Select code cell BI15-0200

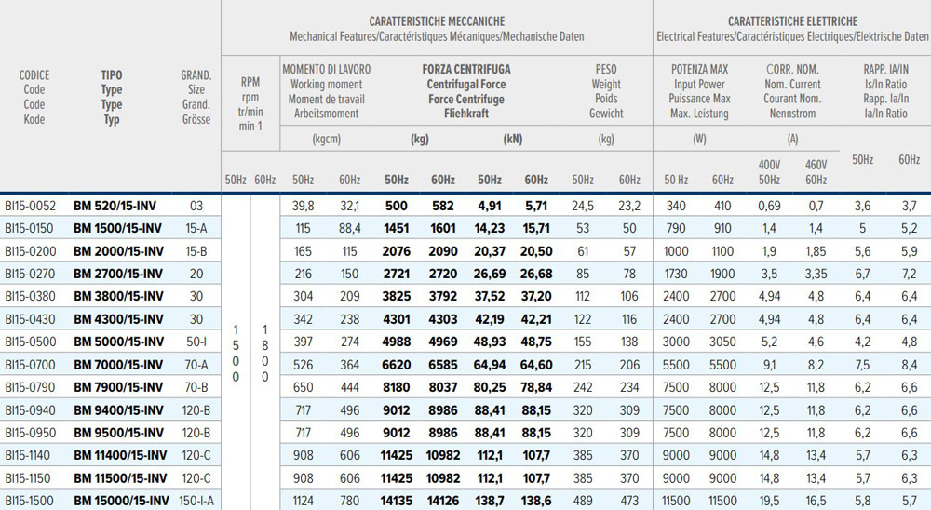pyautogui.click(x=31, y=251)
